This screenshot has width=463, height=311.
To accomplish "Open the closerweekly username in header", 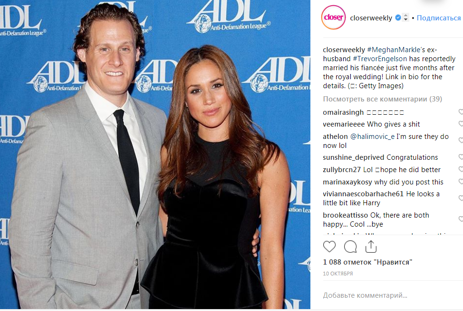I will point(371,18).
